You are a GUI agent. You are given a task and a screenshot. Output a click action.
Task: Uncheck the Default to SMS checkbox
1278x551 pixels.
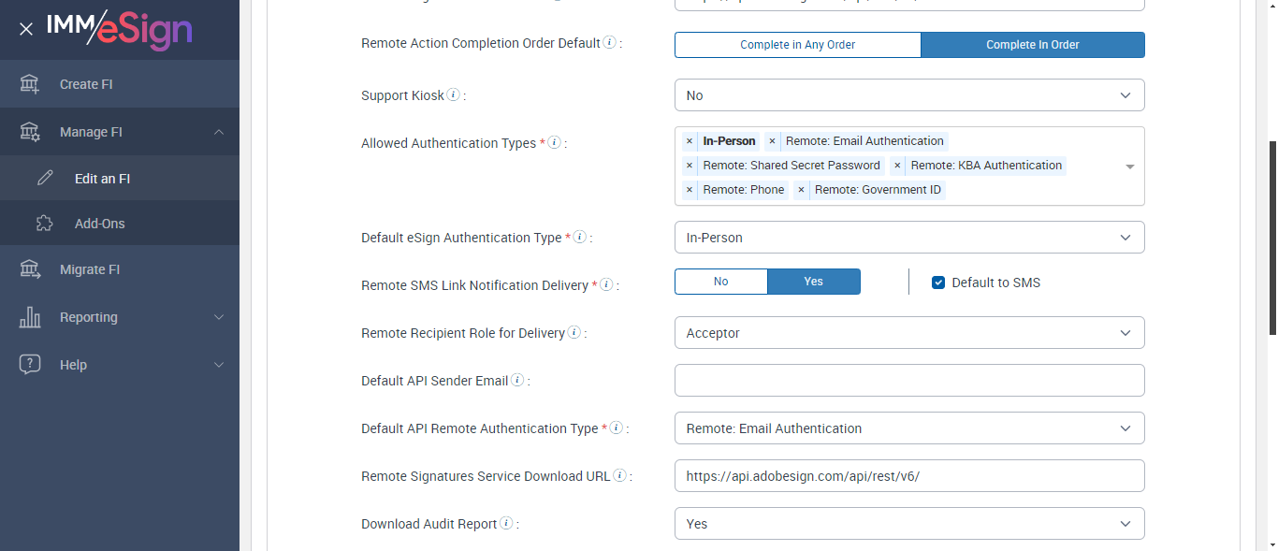(938, 283)
